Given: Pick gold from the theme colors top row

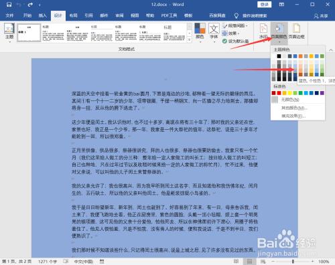Looking at the screenshot, I should (x=312, y=56).
